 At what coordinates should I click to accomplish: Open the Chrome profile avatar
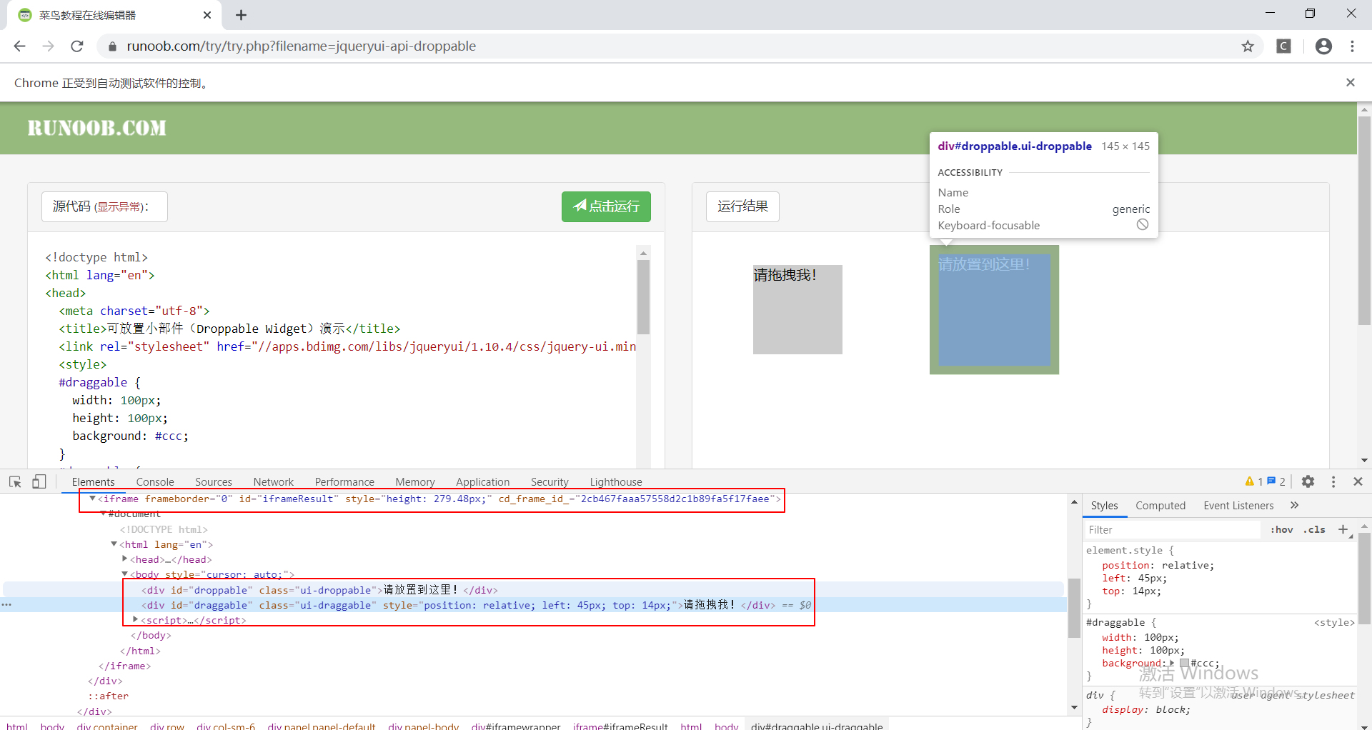1323,46
